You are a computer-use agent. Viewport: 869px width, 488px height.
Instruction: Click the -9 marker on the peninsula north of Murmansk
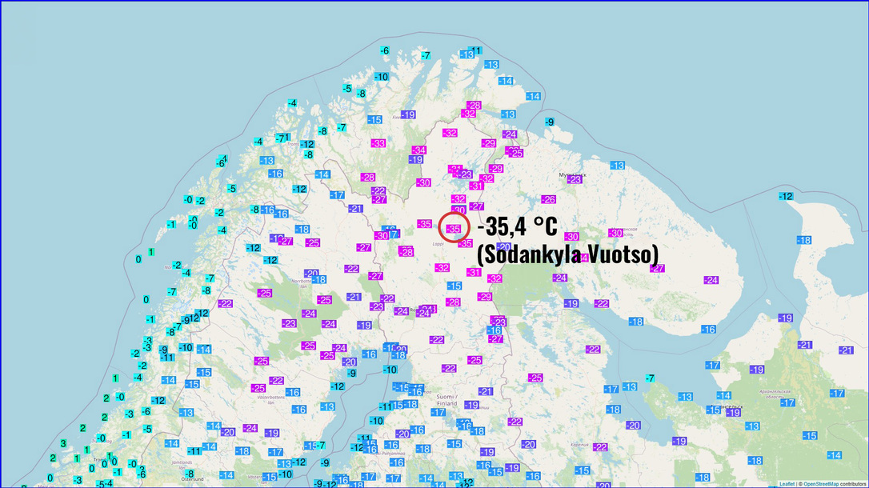pyautogui.click(x=550, y=122)
